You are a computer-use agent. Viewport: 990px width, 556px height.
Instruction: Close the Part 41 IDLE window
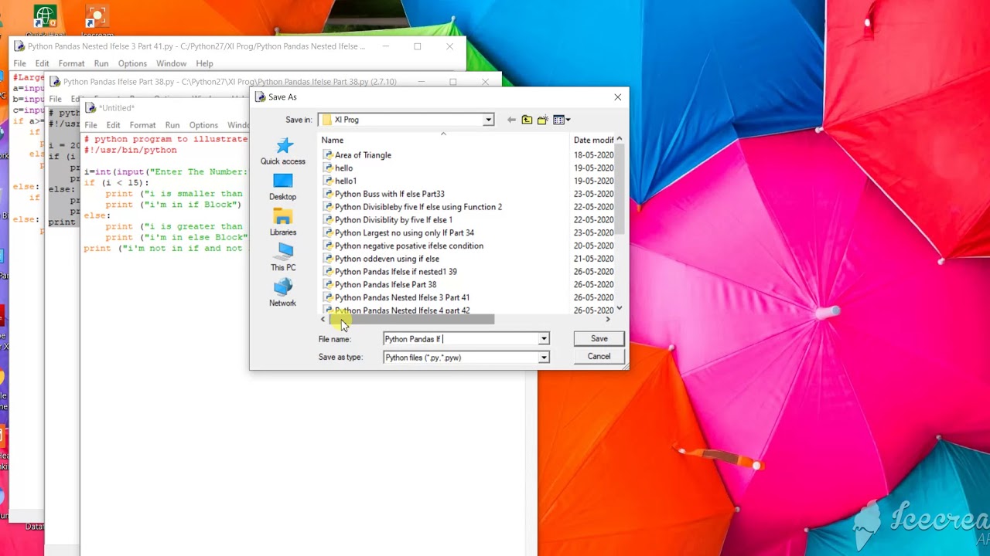pos(449,46)
